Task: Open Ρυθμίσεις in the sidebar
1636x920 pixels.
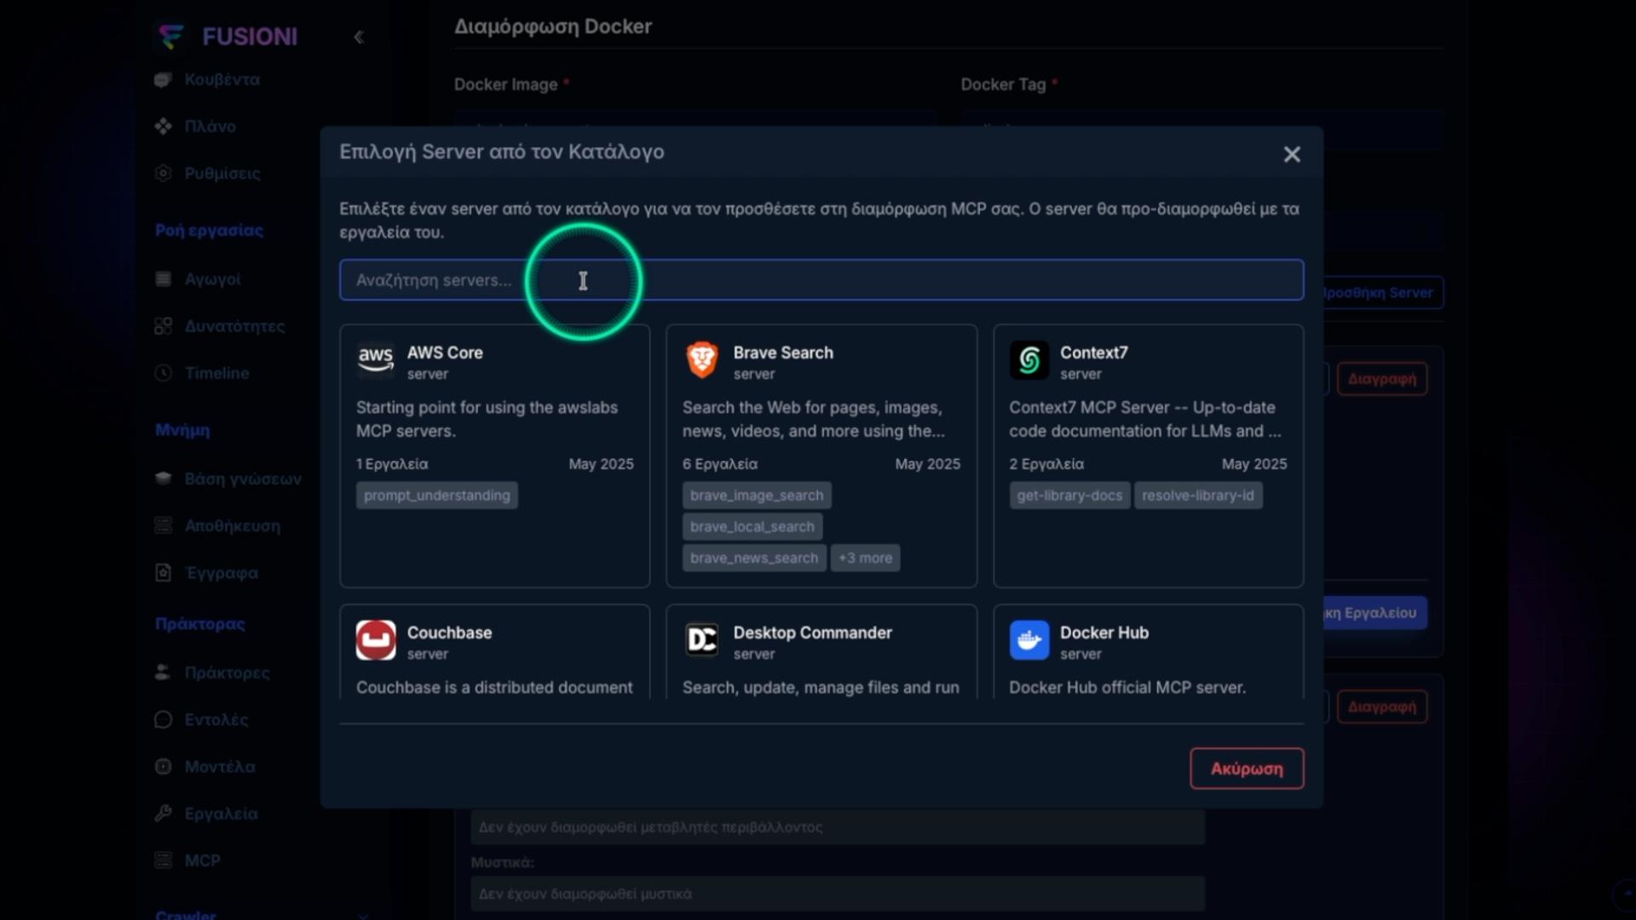Action: click(222, 173)
